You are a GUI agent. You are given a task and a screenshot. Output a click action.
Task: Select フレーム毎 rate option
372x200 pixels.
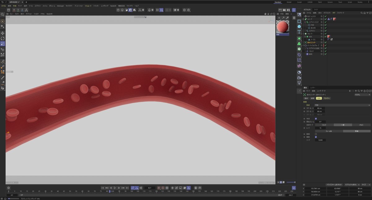[329, 131]
